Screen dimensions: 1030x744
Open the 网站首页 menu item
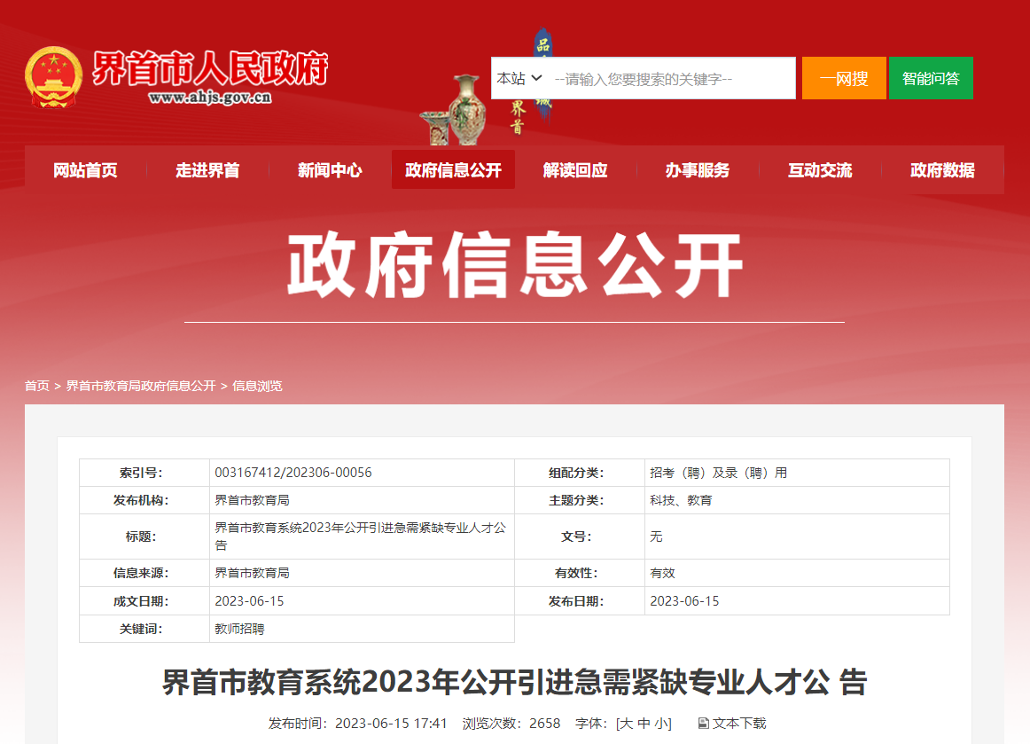(85, 170)
